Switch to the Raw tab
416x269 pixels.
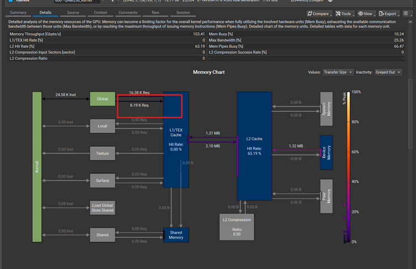[155, 13]
